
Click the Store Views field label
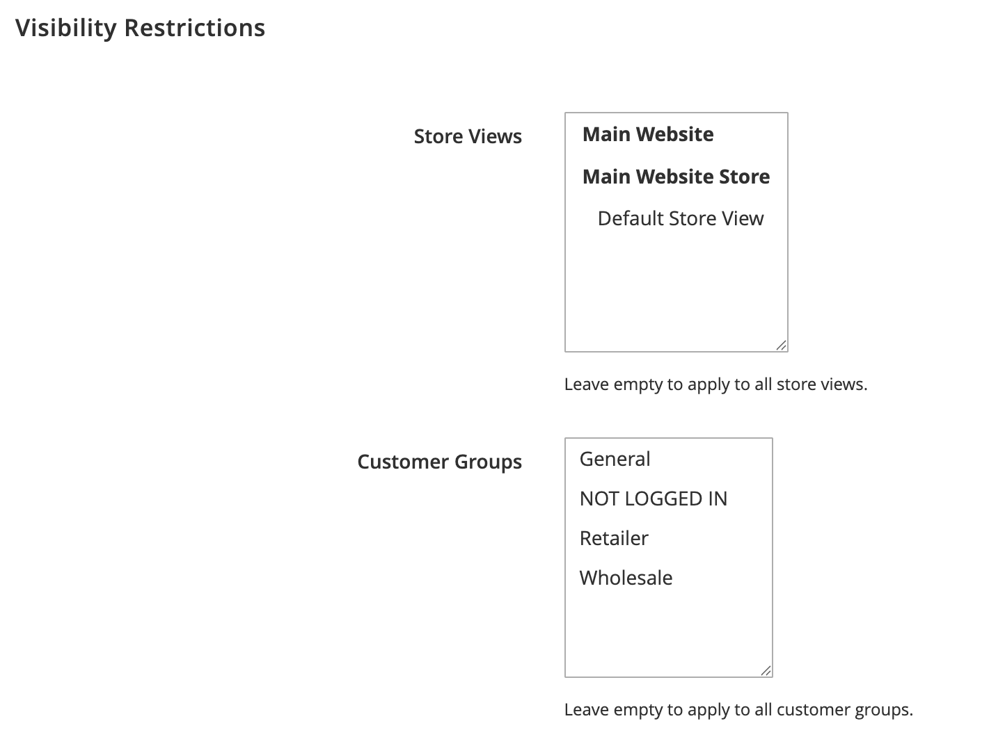[x=468, y=136]
